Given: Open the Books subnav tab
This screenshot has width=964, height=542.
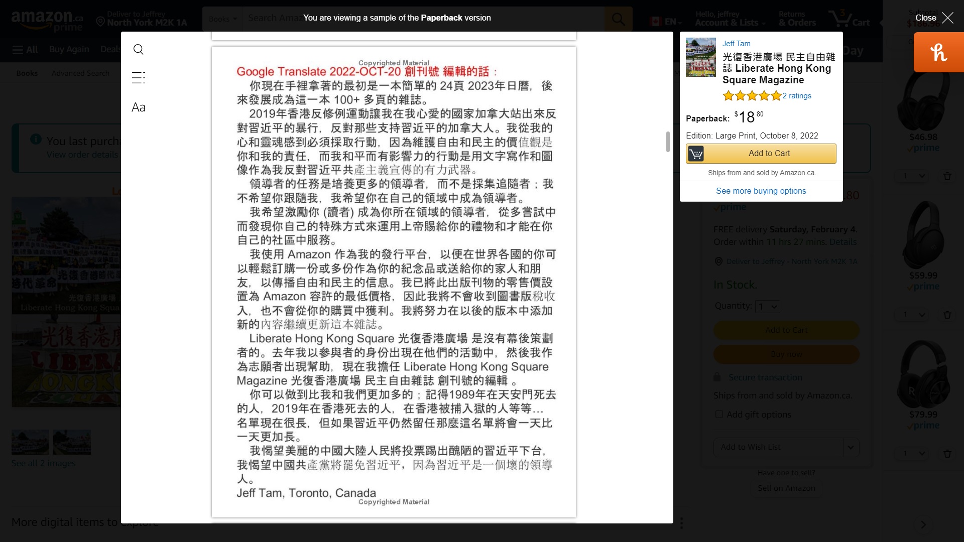Looking at the screenshot, I should click(x=27, y=73).
